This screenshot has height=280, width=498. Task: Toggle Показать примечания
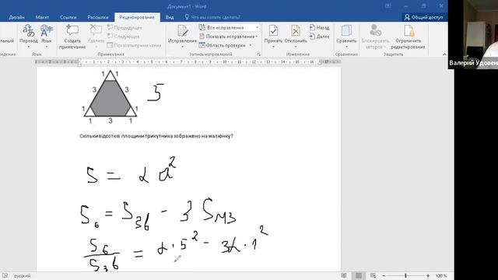tap(134, 45)
